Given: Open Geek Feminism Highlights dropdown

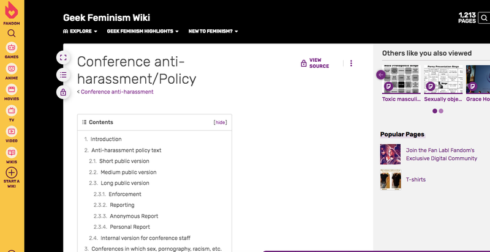Looking at the screenshot, I should (x=143, y=31).
